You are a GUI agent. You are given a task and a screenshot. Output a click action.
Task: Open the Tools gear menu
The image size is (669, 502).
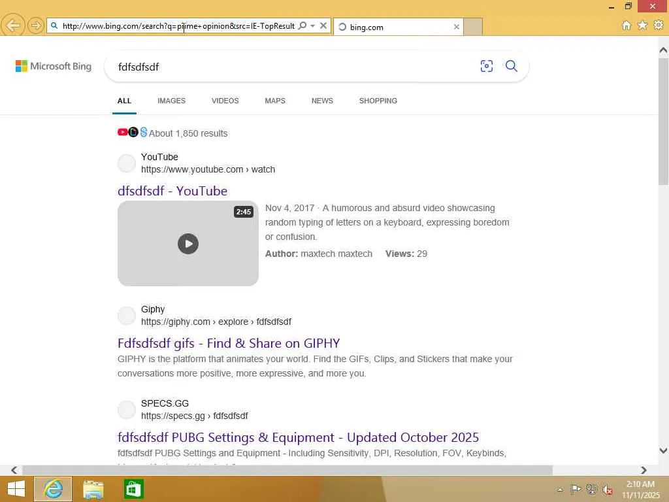[x=659, y=25]
